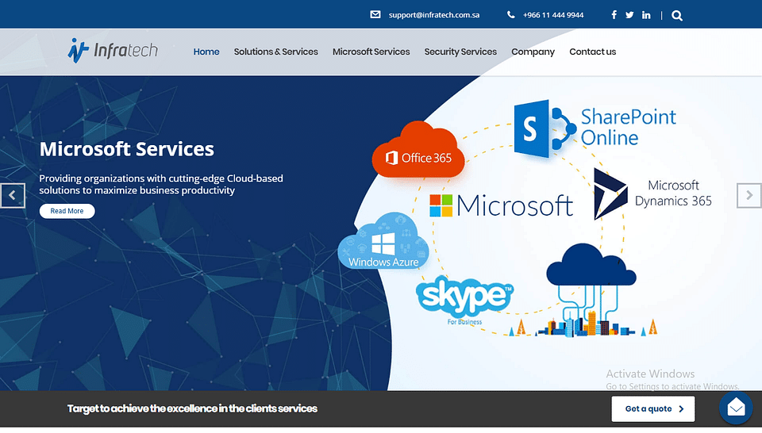
Task: Click the Skype for Business logo
Action: click(464, 300)
